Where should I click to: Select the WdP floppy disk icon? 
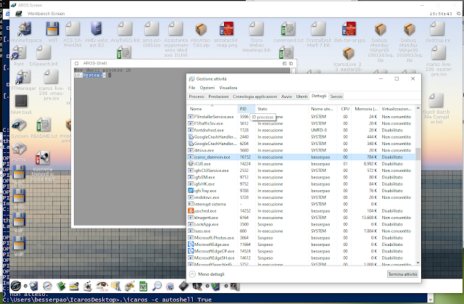click(19, 243)
